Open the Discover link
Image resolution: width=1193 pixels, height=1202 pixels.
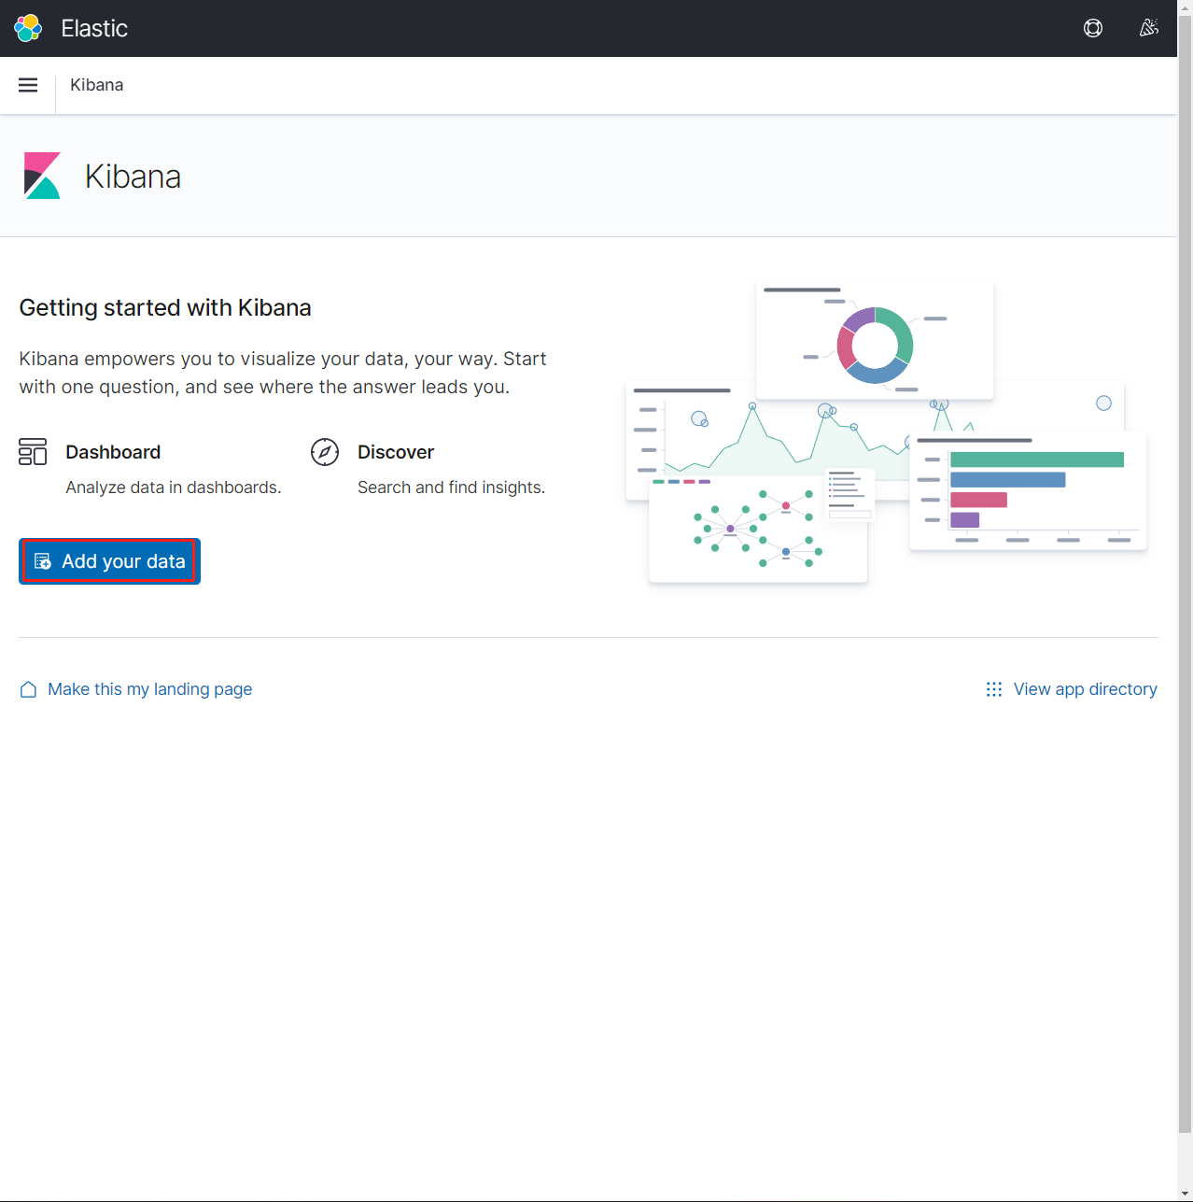pos(396,452)
